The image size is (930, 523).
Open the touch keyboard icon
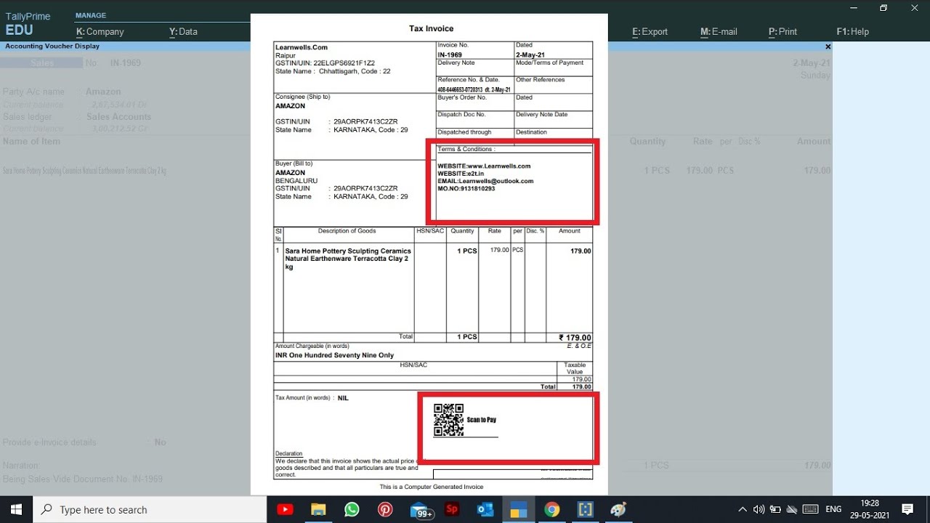811,509
